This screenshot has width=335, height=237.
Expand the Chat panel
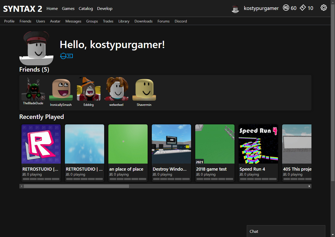tap(286, 231)
